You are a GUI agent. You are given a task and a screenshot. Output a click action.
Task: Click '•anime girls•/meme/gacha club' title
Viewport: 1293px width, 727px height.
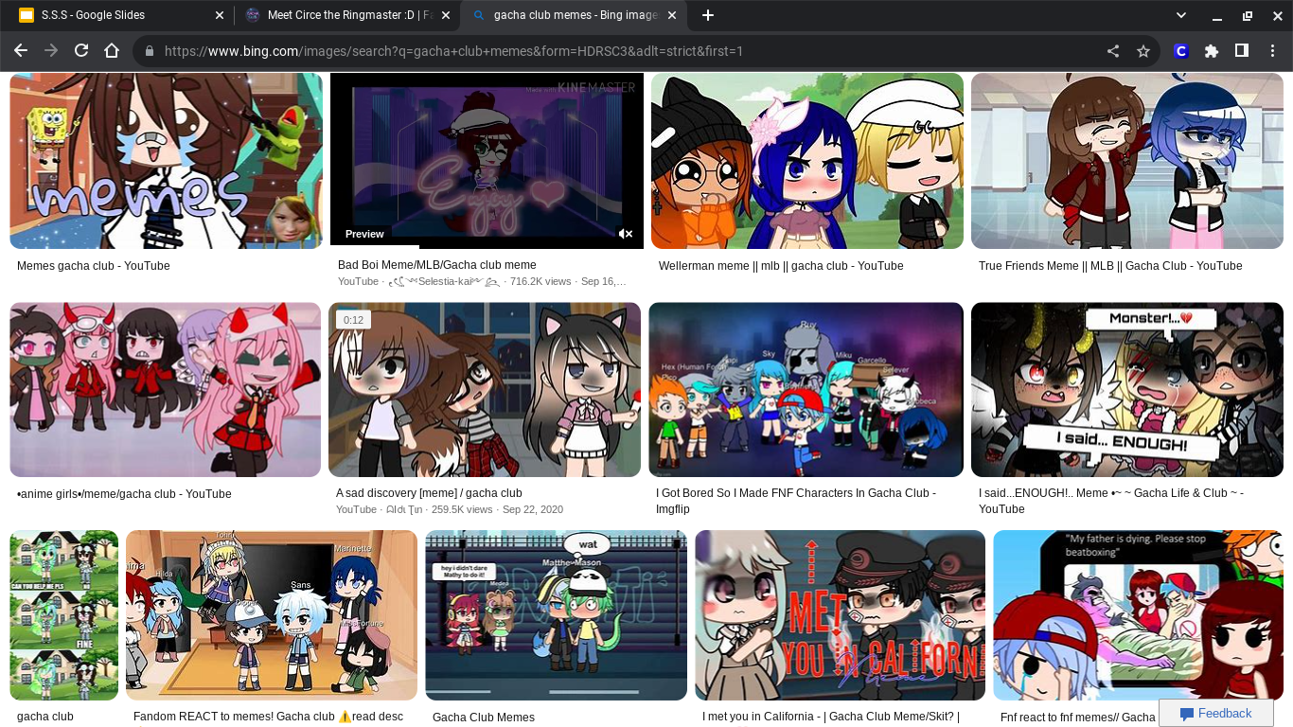pyautogui.click(x=124, y=494)
